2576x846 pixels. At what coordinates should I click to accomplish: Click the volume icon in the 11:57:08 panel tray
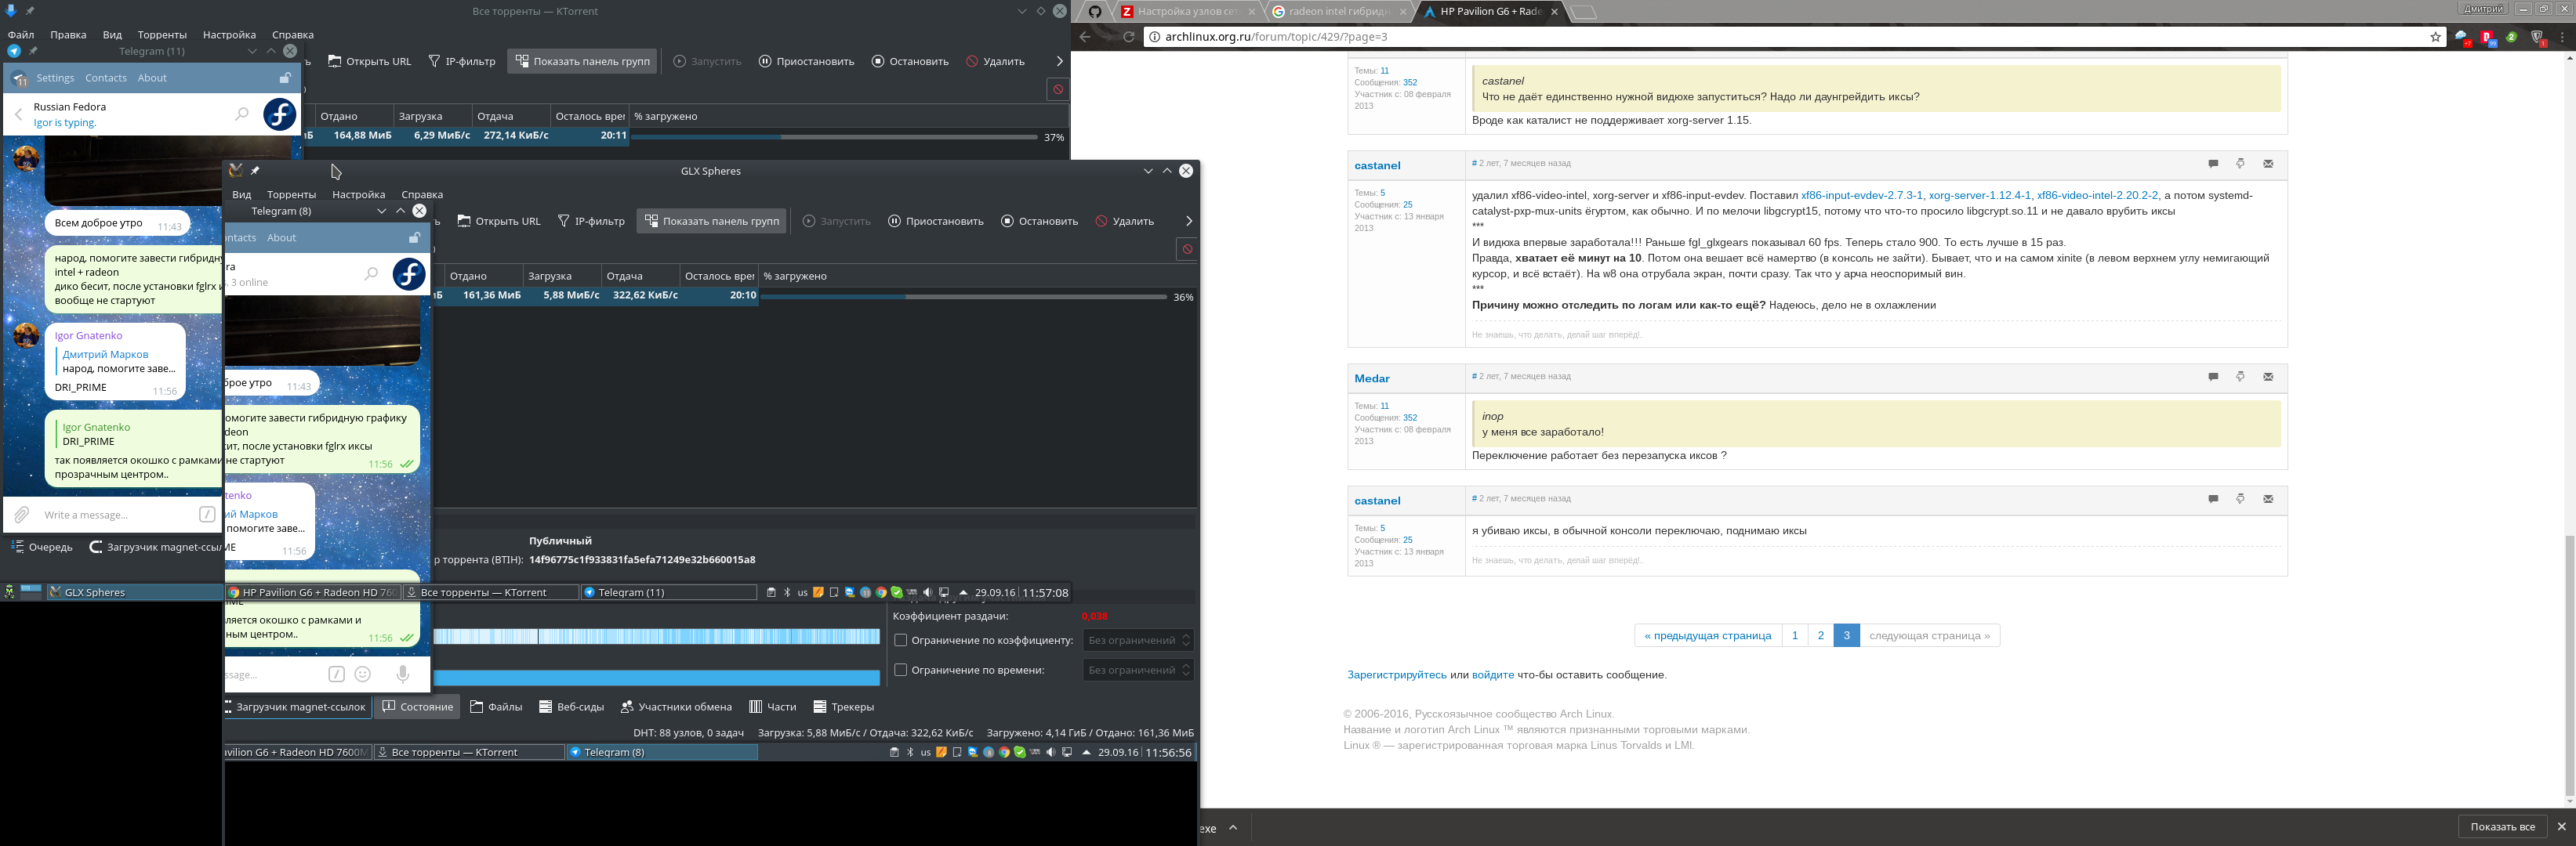click(927, 592)
